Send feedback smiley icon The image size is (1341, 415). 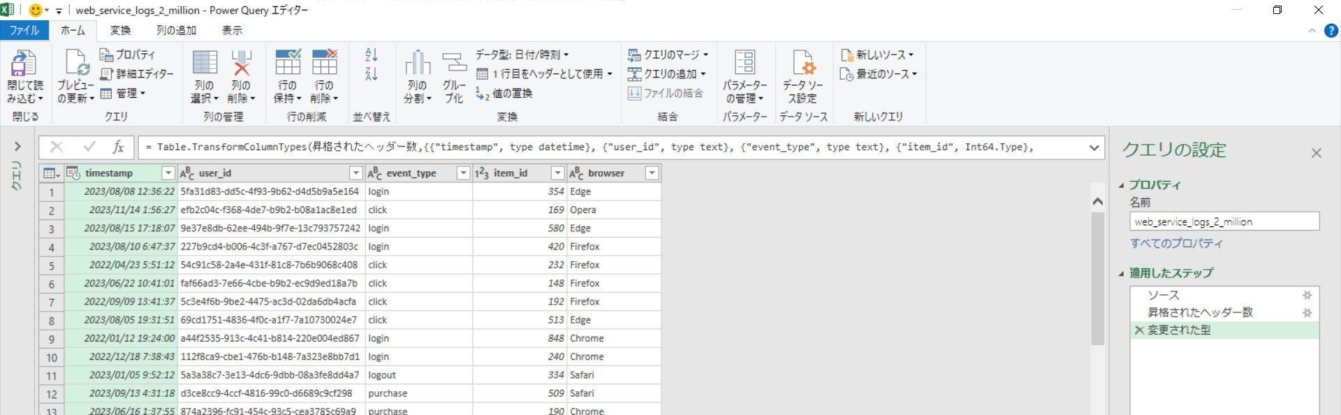35,10
